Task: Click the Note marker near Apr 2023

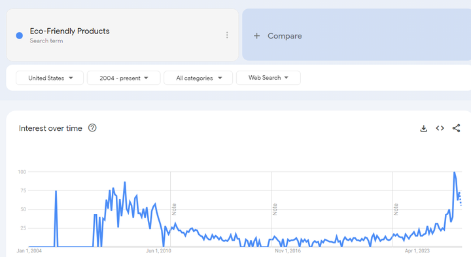Action: tap(396, 209)
